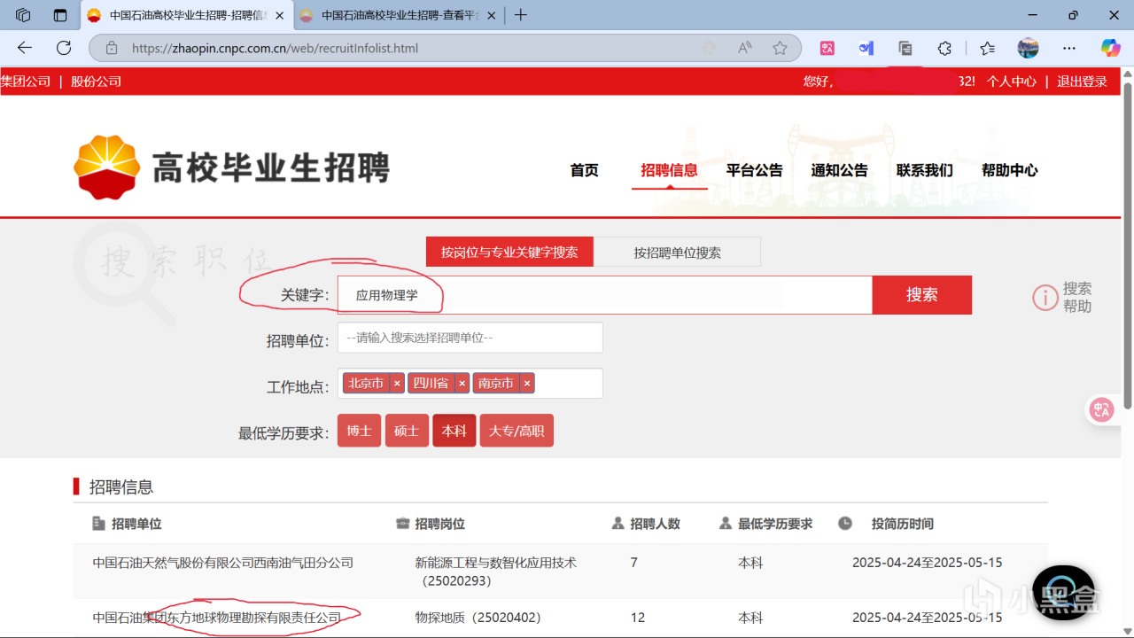The width and height of the screenshot is (1134, 638).
Task: Click the floating translate bubble at right edge
Action: 1102,409
